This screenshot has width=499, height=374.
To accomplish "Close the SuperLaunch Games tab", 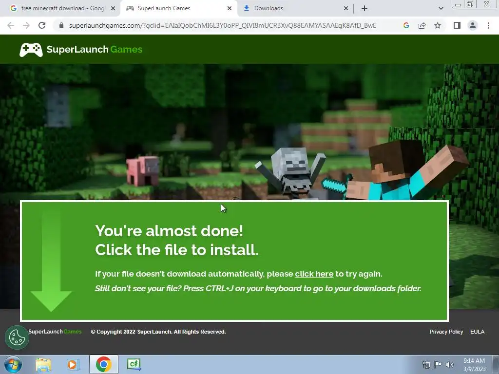I will 230,9.
